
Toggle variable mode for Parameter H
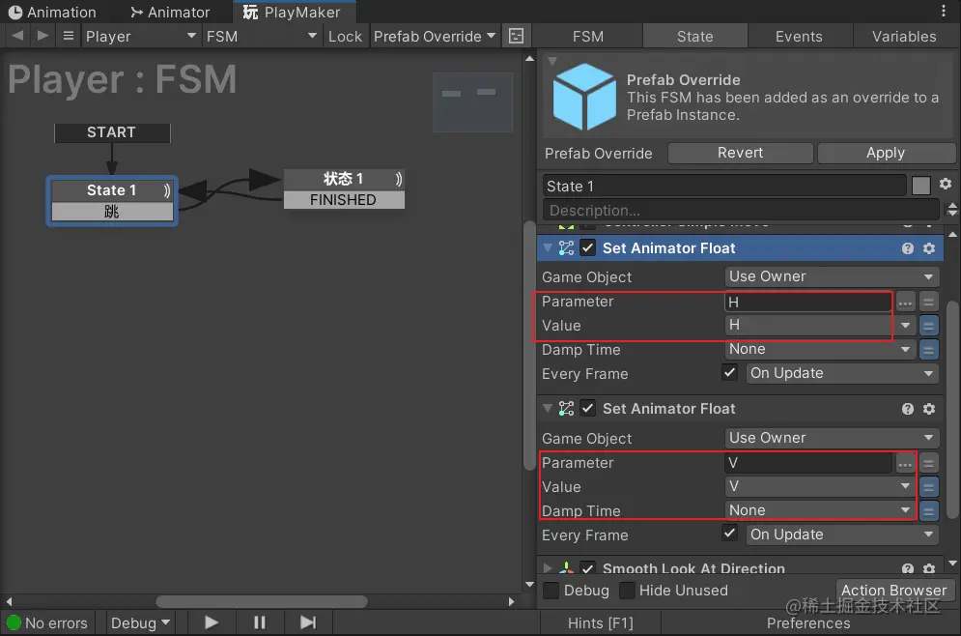(x=928, y=302)
